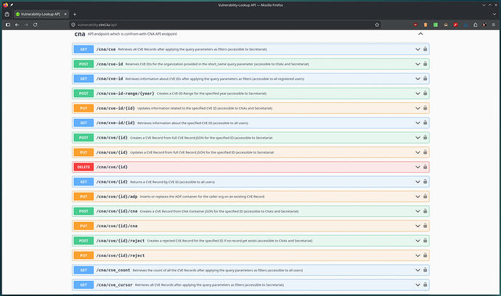This screenshot has width=501, height=296.
Task: Click path text /cna/cve/{id}/cna in POST row
Action: click(x=117, y=211)
